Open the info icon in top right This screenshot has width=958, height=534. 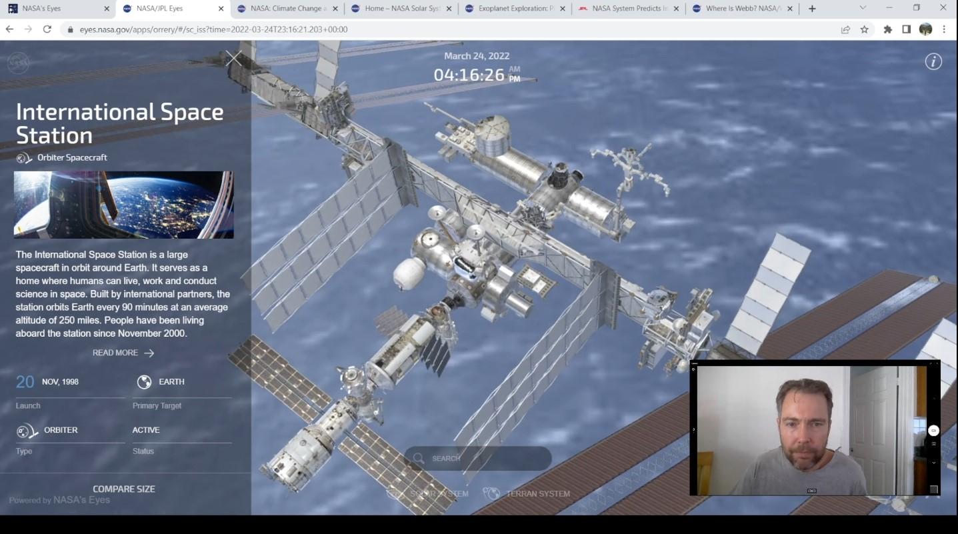point(933,61)
